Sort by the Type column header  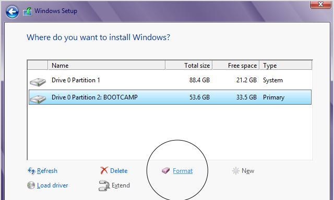(x=285, y=65)
